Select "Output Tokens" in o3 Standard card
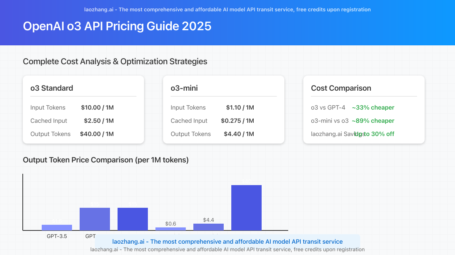 click(50, 134)
